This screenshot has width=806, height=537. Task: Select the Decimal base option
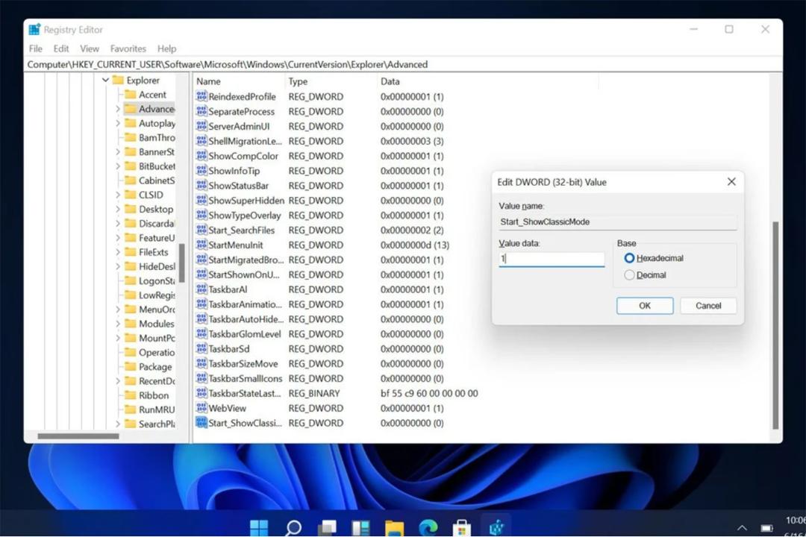(629, 275)
